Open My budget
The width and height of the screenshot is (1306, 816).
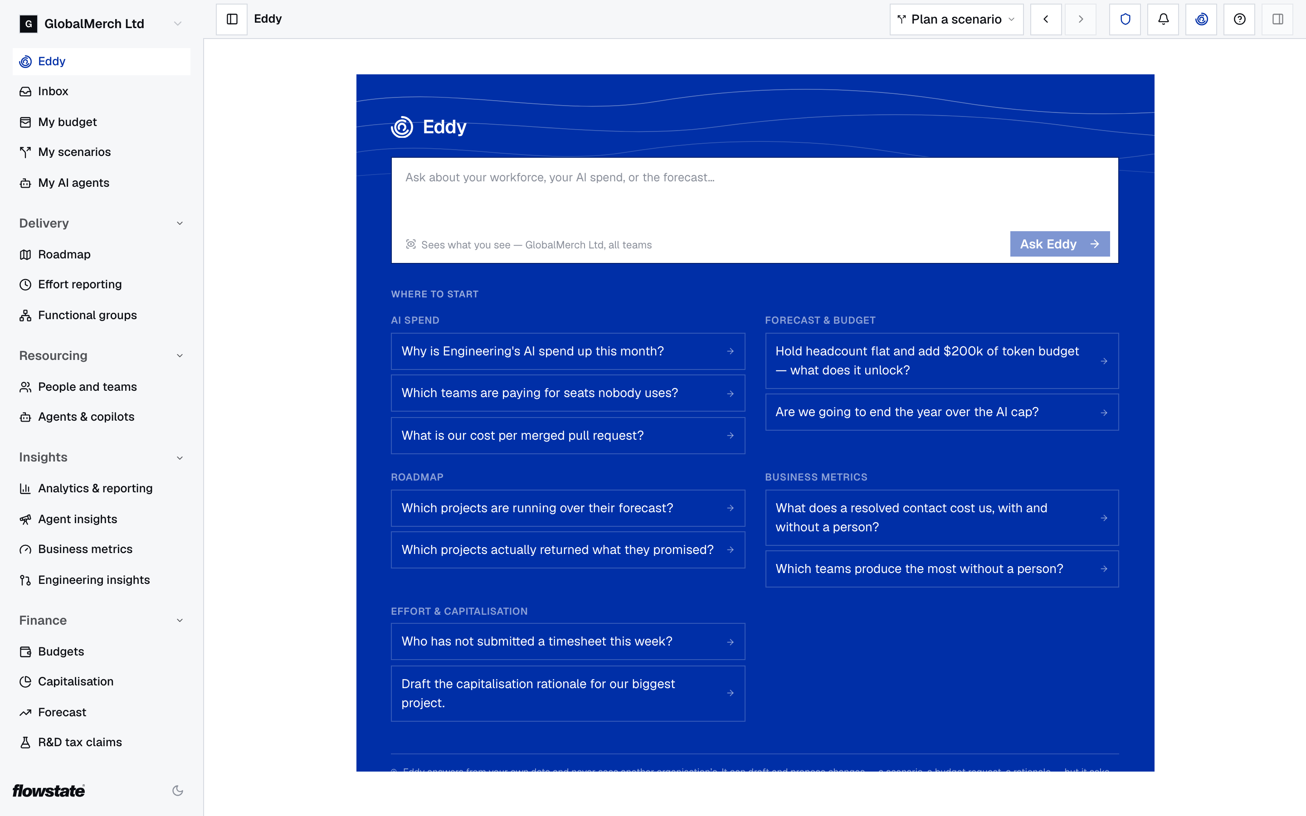click(102, 122)
